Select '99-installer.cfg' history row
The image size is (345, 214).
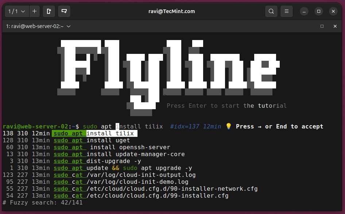(116, 195)
